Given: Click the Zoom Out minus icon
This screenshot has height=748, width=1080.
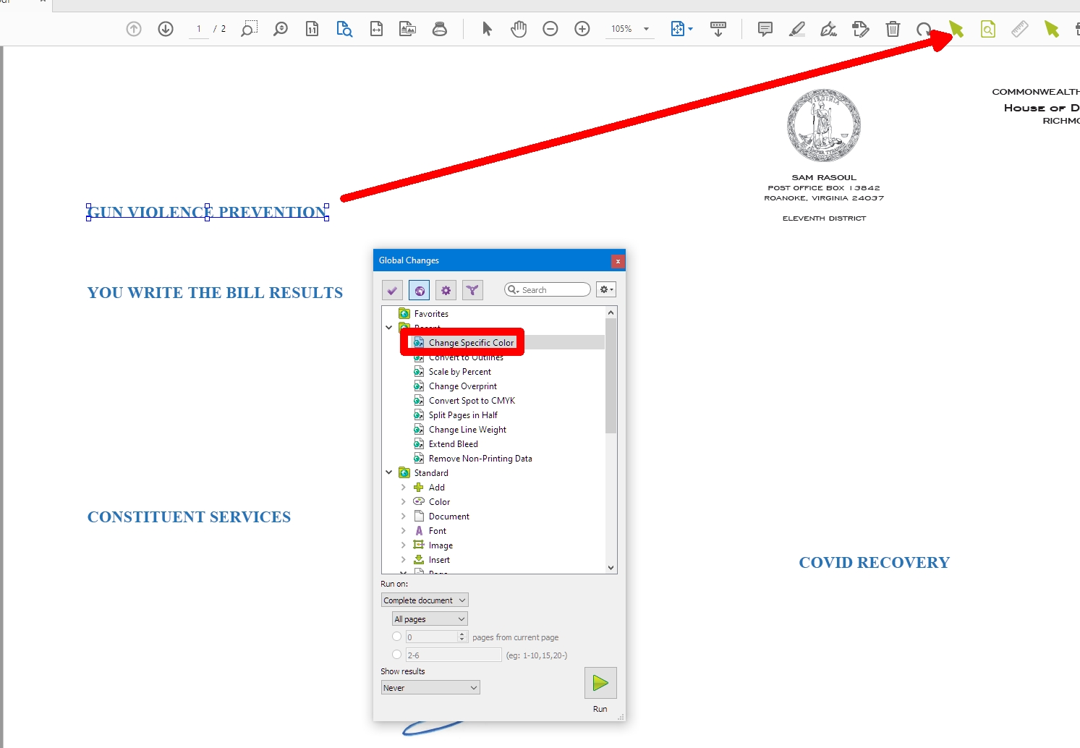Looking at the screenshot, I should pos(550,29).
